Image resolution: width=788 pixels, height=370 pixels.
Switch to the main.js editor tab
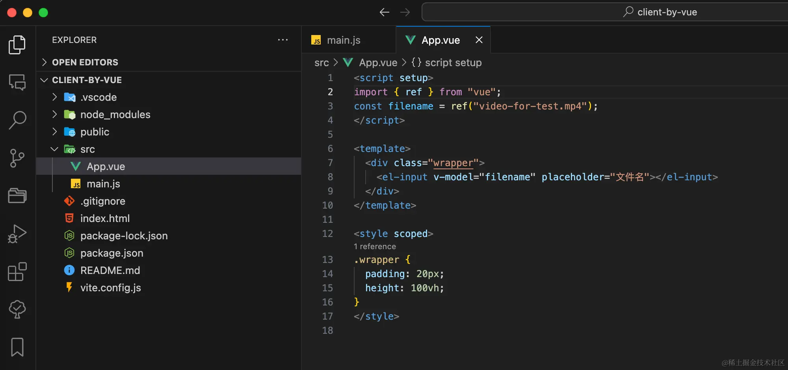pos(349,40)
